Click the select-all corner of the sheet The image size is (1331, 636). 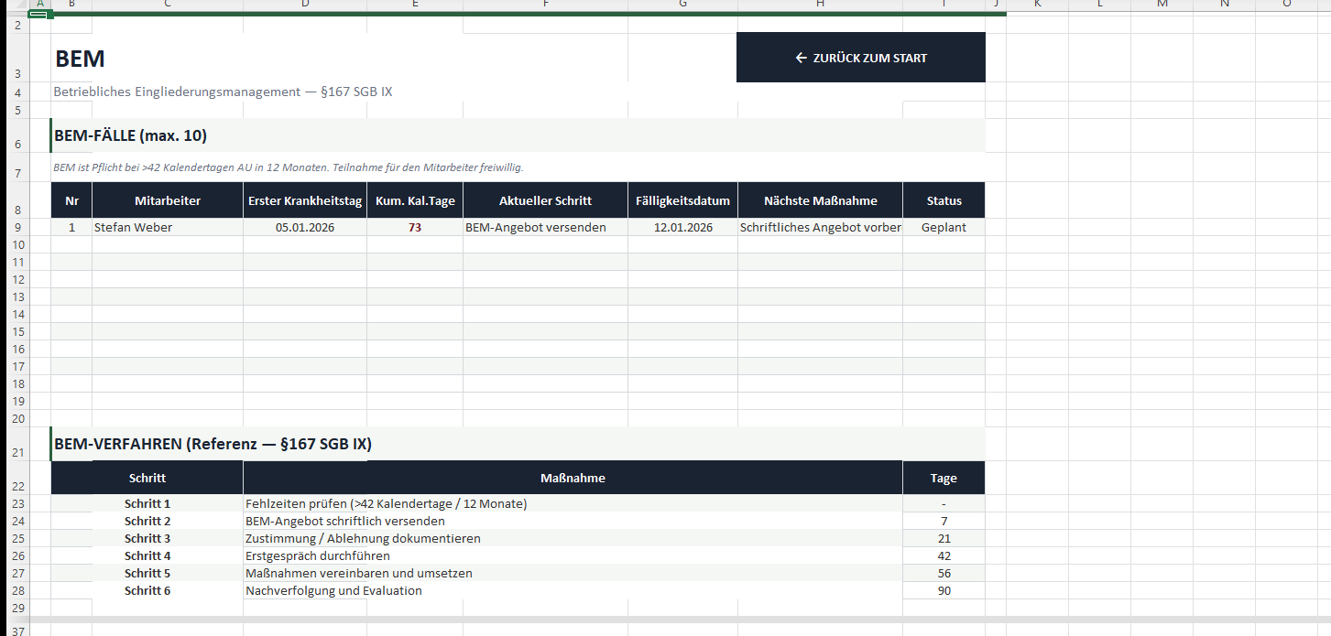tap(15, 5)
